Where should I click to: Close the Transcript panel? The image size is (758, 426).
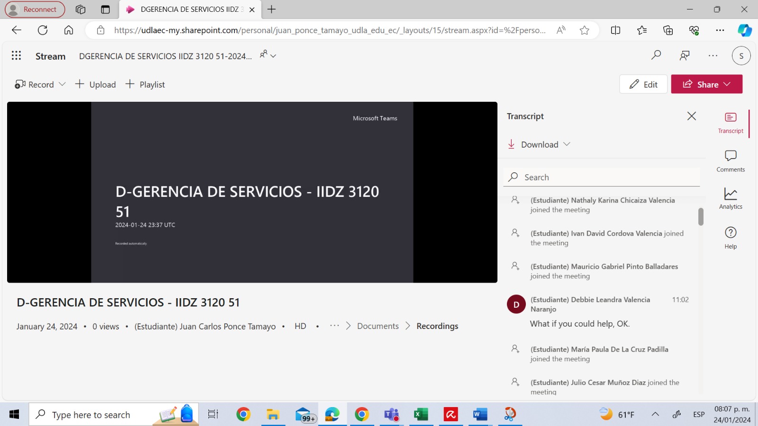click(x=691, y=116)
